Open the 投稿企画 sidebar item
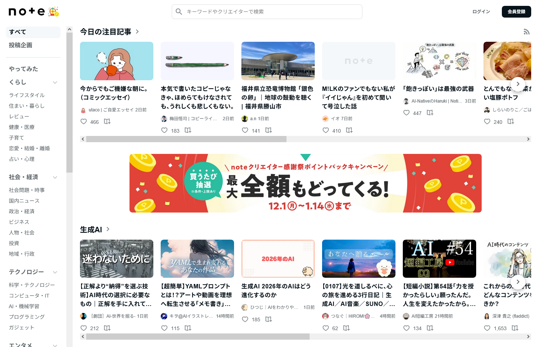The height and width of the screenshot is (347, 540). (21, 45)
